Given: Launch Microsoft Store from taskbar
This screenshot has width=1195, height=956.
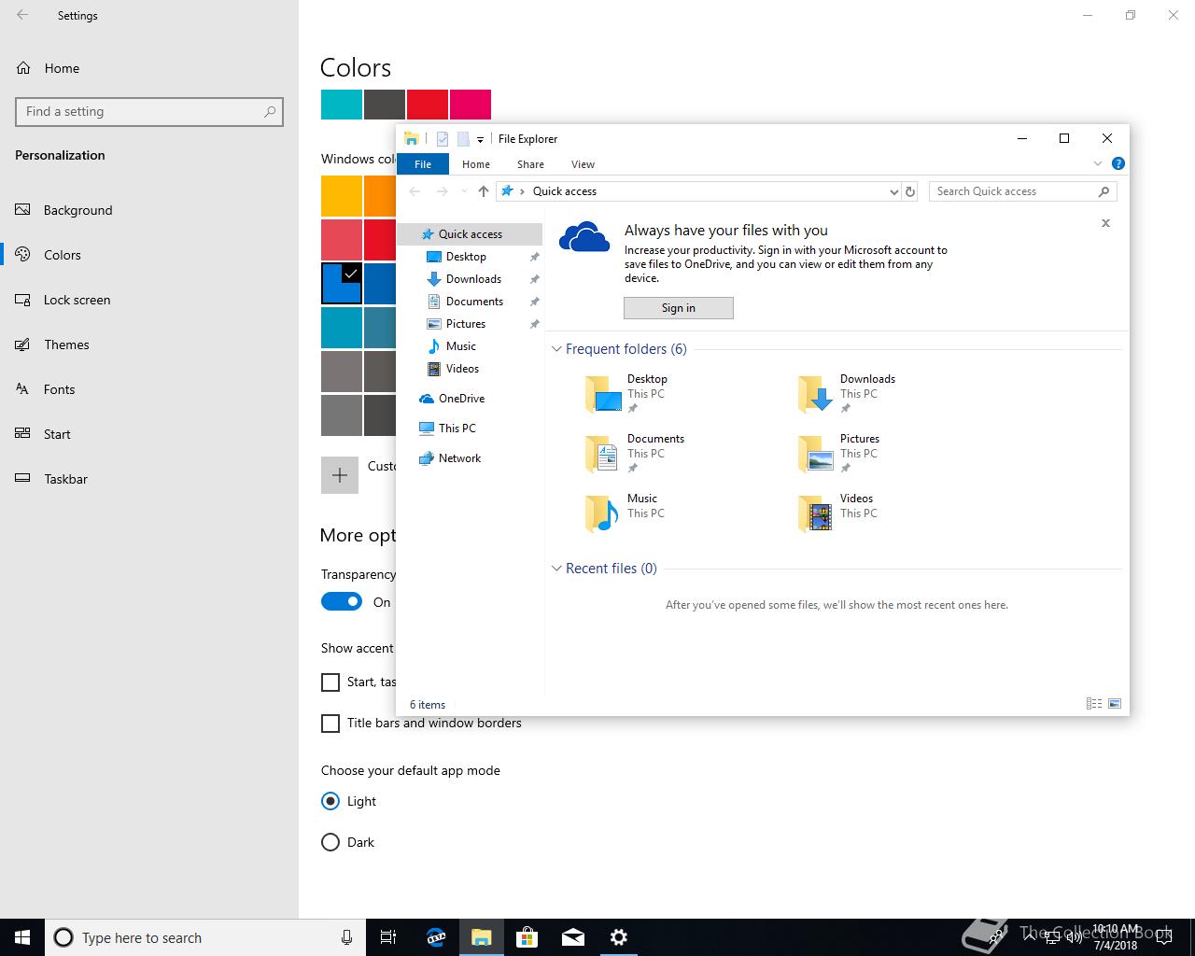Looking at the screenshot, I should (527, 937).
